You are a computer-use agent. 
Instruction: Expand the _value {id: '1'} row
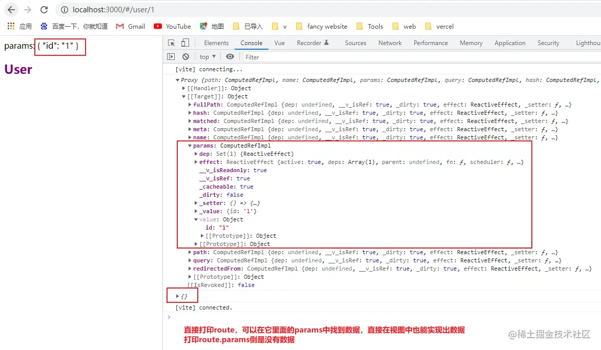[x=196, y=211]
